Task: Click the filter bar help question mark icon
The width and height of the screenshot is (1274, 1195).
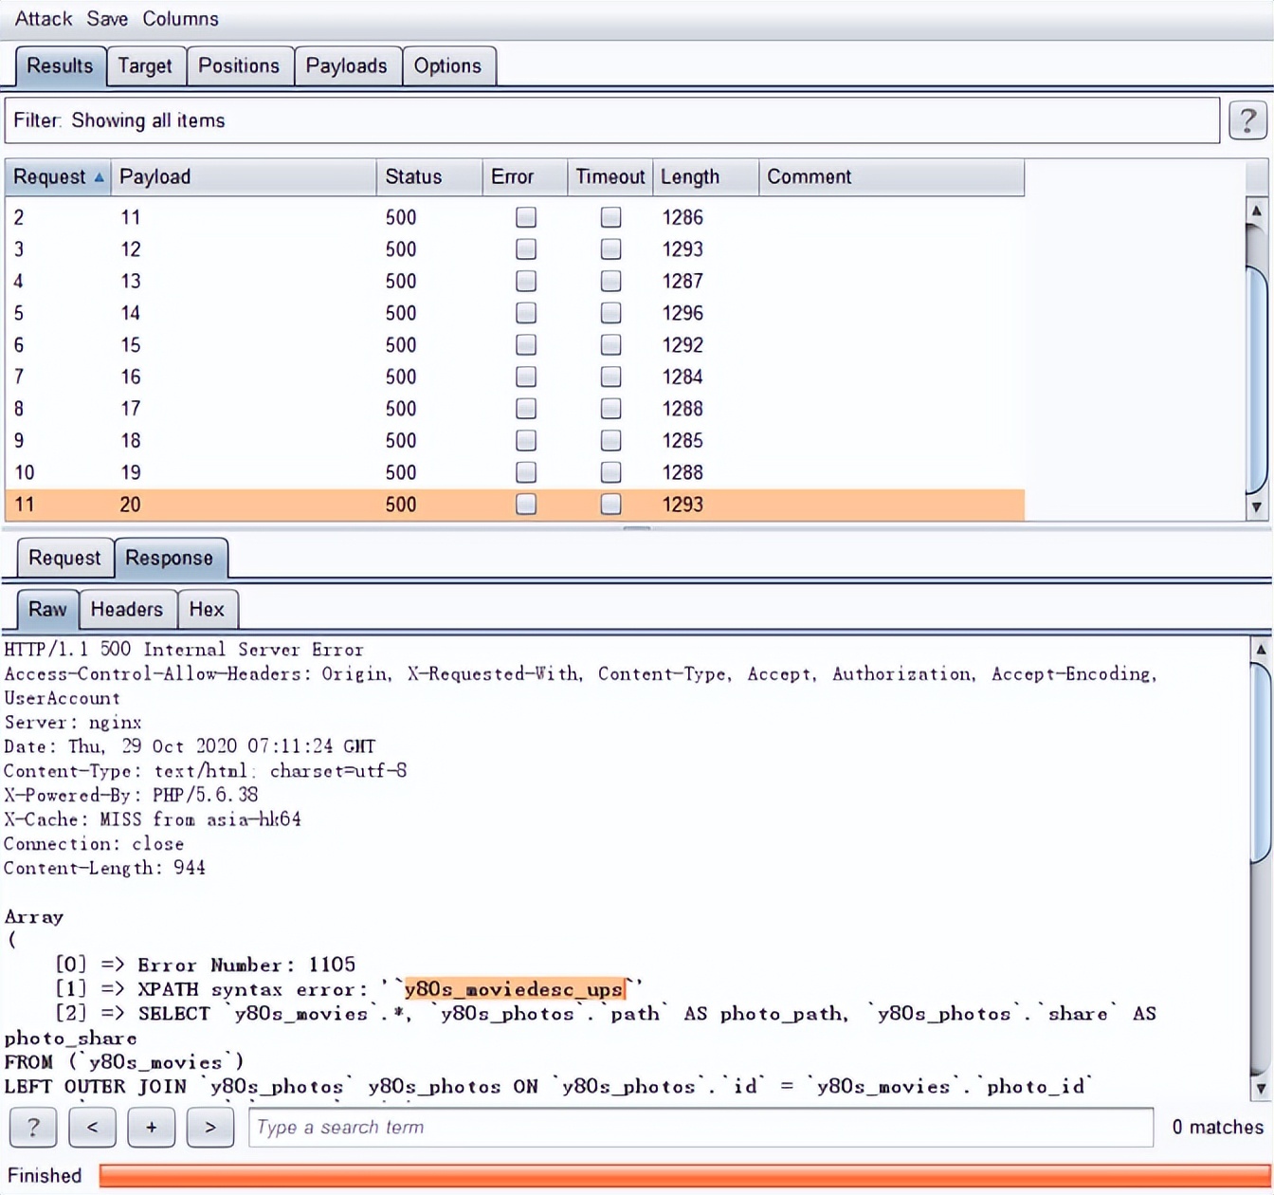Action: click(1247, 119)
